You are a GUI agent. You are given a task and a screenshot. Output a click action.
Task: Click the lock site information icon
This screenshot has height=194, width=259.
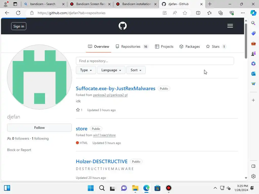point(32,13)
